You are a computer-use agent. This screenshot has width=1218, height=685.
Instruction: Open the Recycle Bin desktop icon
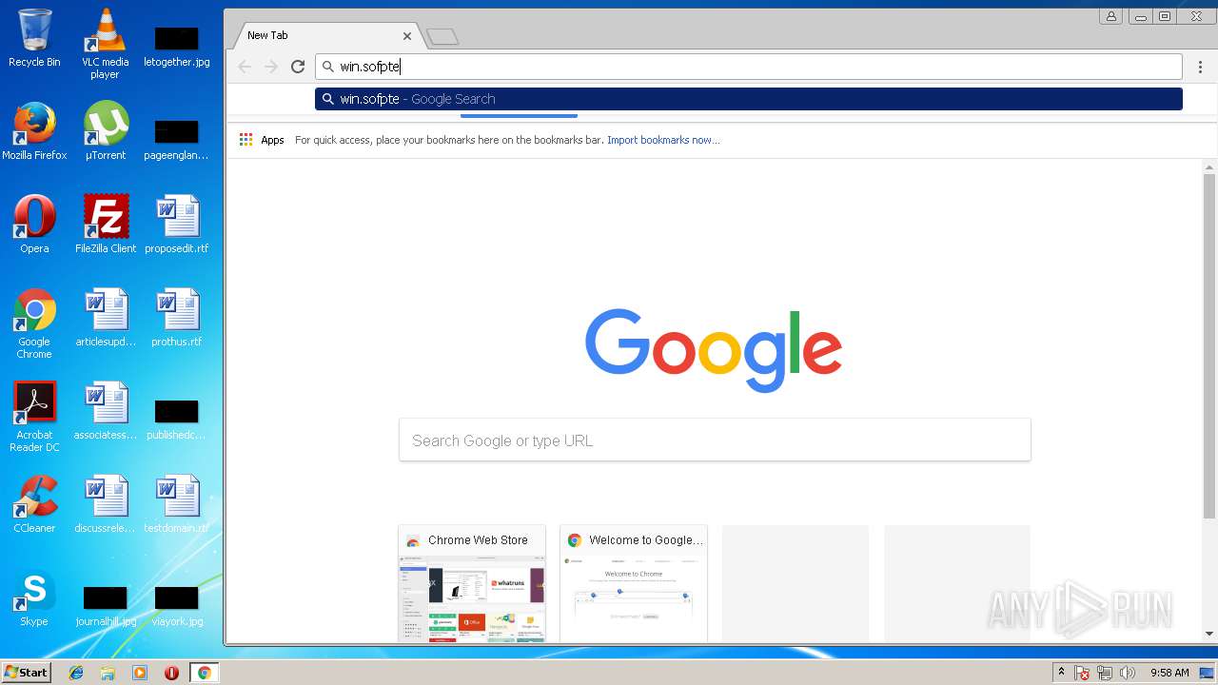pos(34,38)
